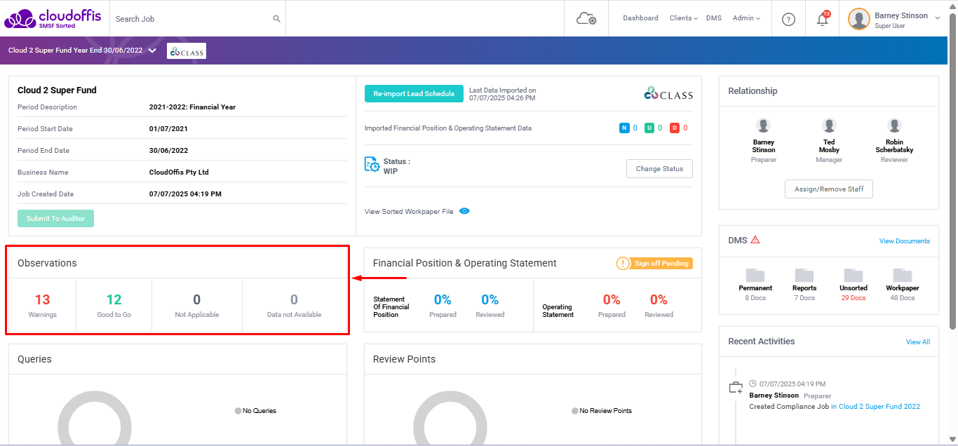Click the search magnifier icon

[x=276, y=19]
